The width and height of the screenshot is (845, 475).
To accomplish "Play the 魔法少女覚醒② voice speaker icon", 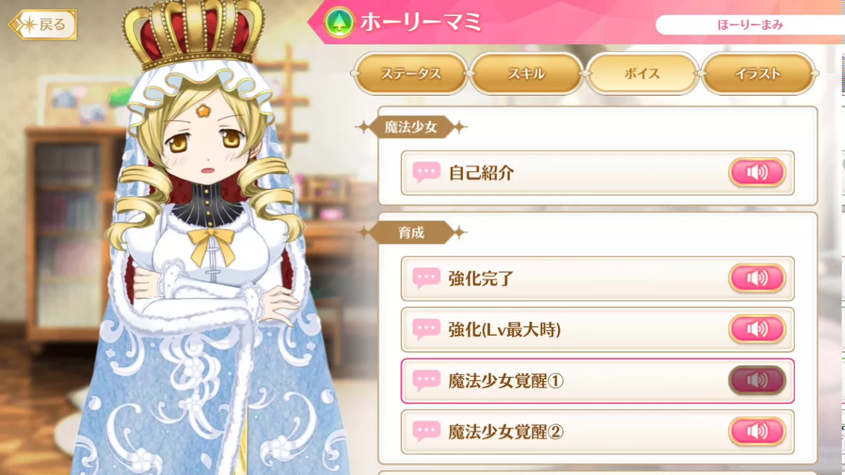I will coord(757,431).
